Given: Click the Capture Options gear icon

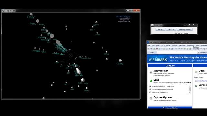Looking at the screenshot, I should point(151,98).
